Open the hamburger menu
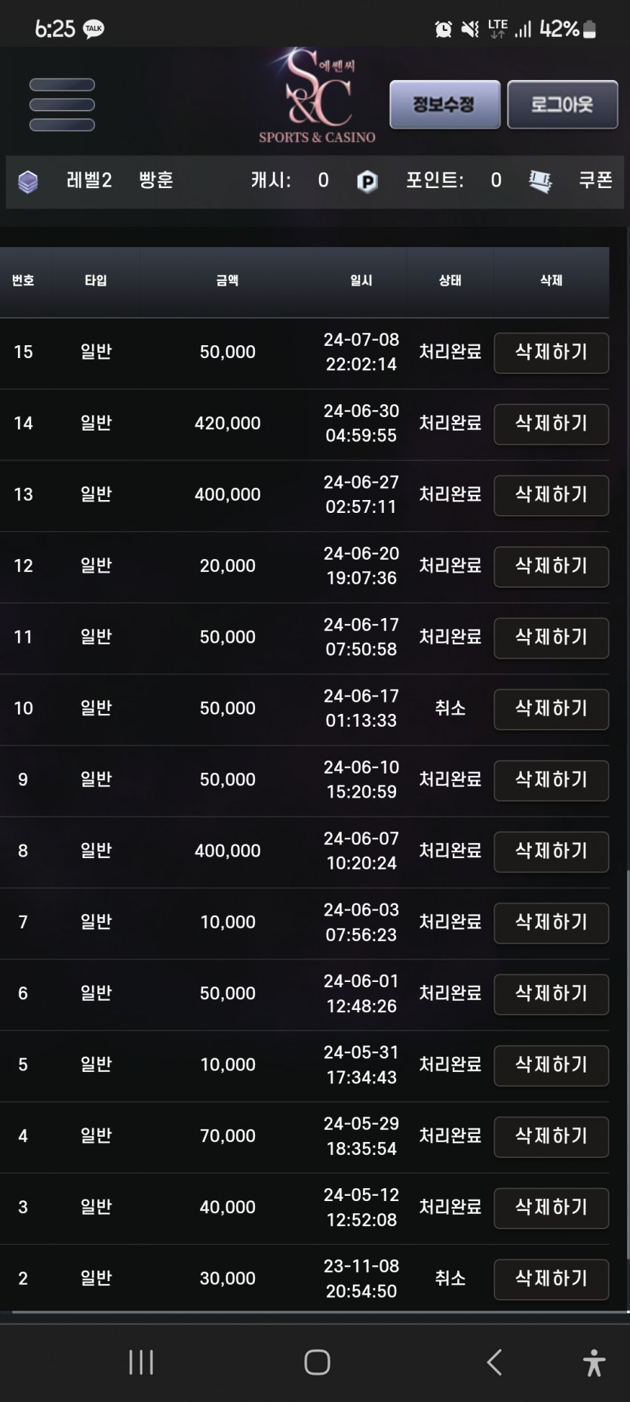This screenshot has width=630, height=1402. [62, 104]
